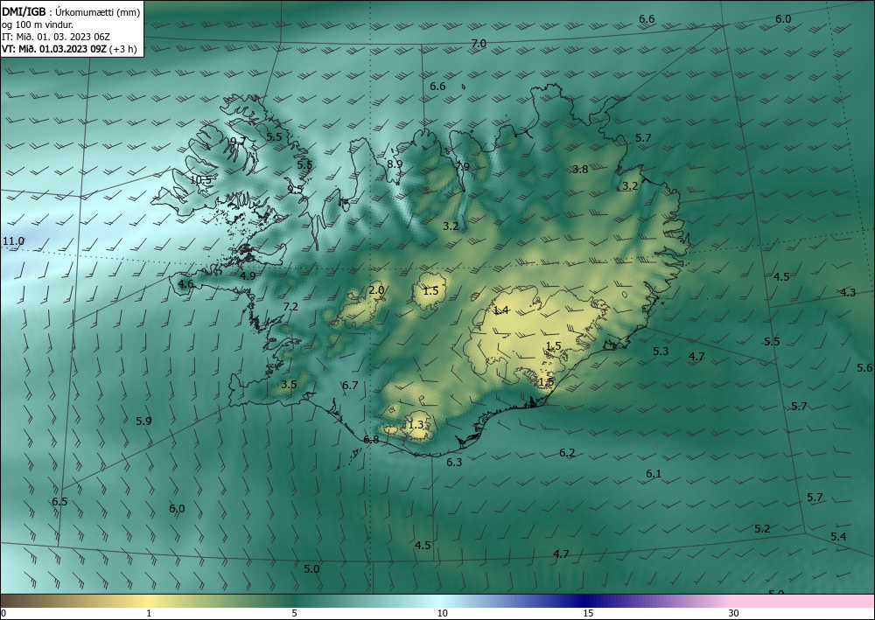Click the 2.0 value on the glacier

pyautogui.click(x=376, y=290)
